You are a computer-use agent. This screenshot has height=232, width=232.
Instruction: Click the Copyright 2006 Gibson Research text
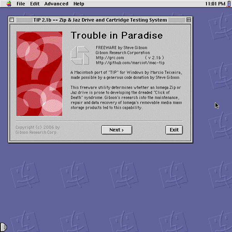pyautogui.click(x=38, y=130)
